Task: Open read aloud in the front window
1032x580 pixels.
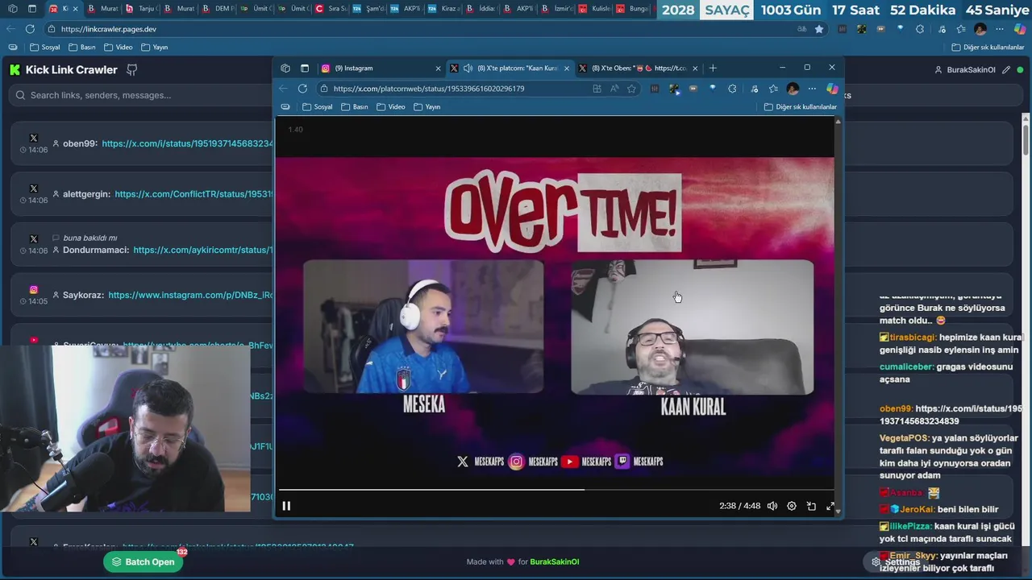Action: (x=614, y=89)
